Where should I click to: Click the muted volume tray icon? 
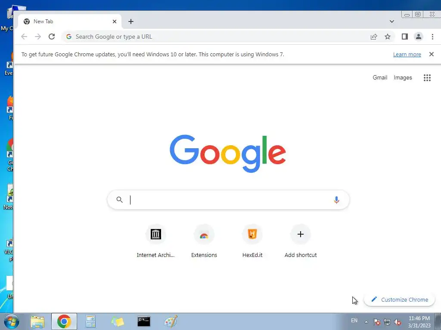coord(398,322)
